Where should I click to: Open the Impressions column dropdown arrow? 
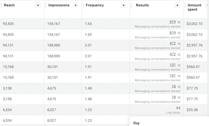(76, 5)
